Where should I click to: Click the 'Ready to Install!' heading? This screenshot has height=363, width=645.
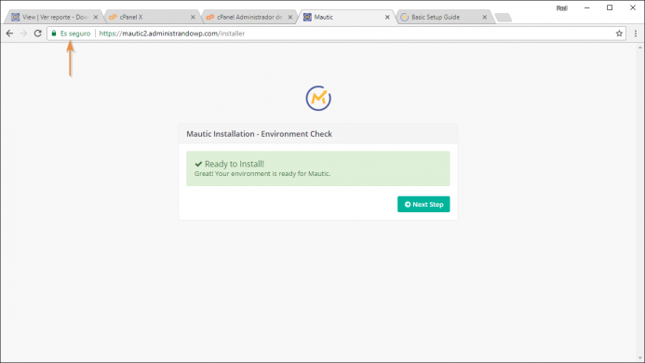(234, 164)
